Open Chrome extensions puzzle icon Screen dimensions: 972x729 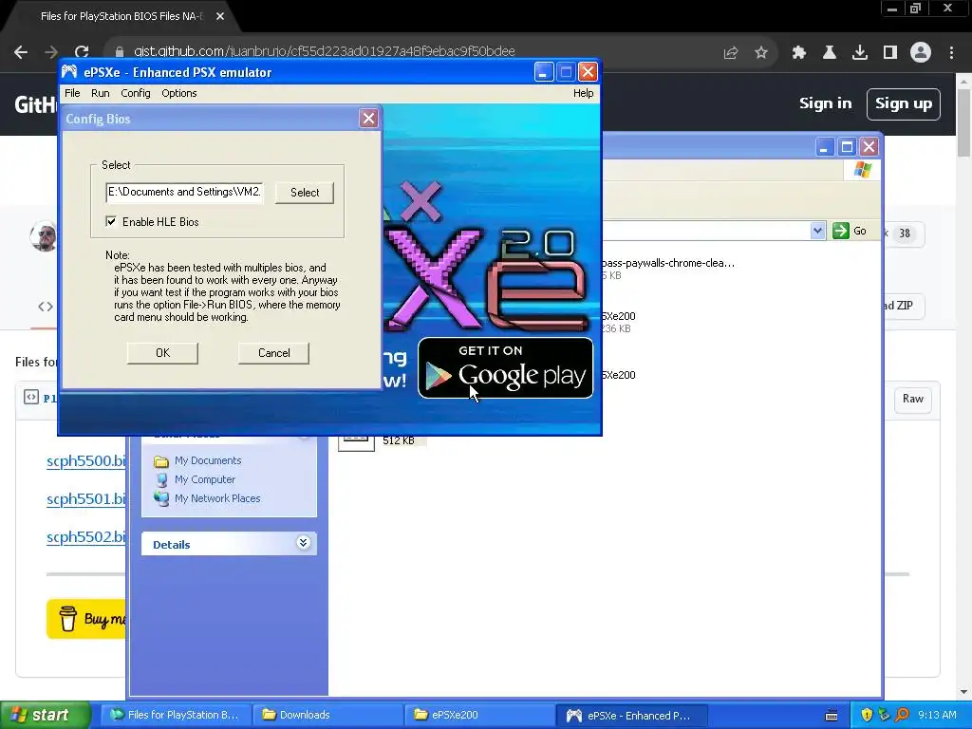(798, 53)
